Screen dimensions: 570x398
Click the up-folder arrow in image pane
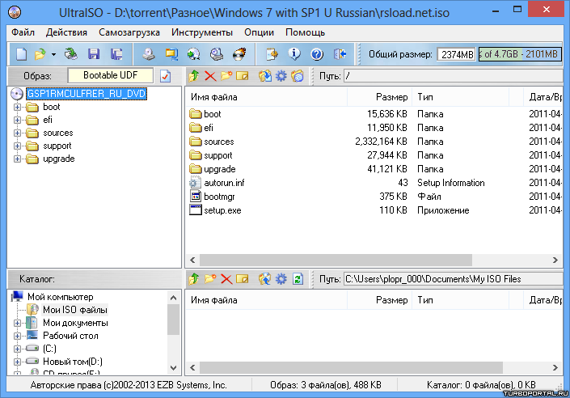pyautogui.click(x=194, y=76)
